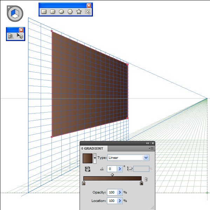210x210 pixels.
Task: Select the Flare tool
Action: pyautogui.click(x=87, y=12)
